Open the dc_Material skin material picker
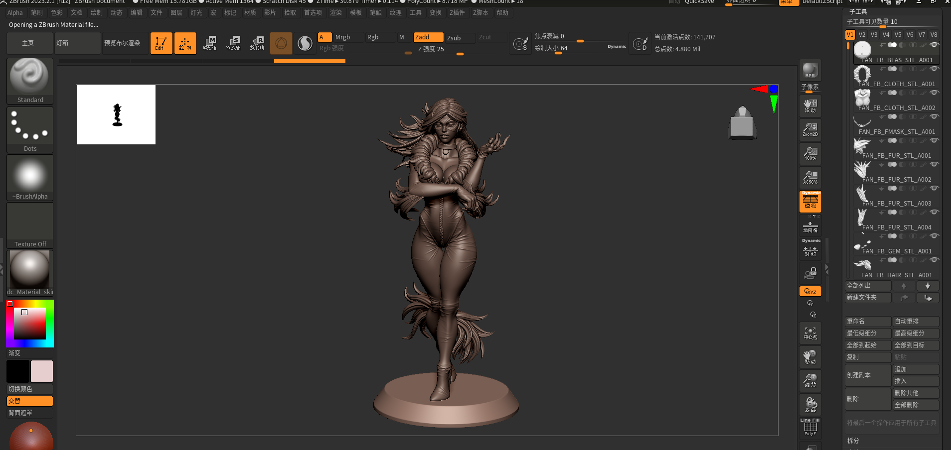The image size is (951, 450). 30,273
